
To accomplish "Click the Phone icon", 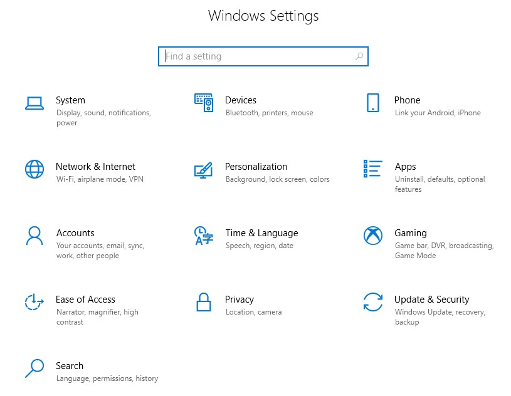I will [372, 103].
